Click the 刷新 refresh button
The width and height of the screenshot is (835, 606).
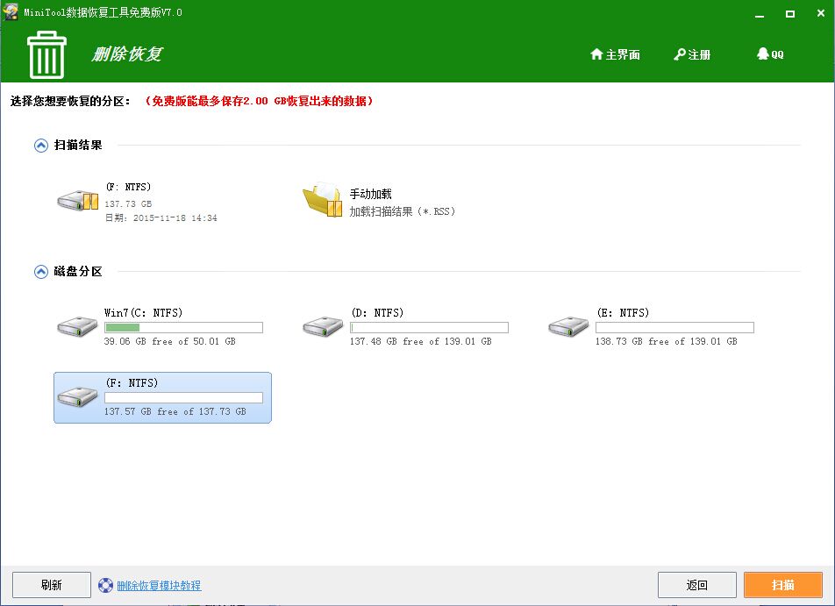(x=52, y=585)
